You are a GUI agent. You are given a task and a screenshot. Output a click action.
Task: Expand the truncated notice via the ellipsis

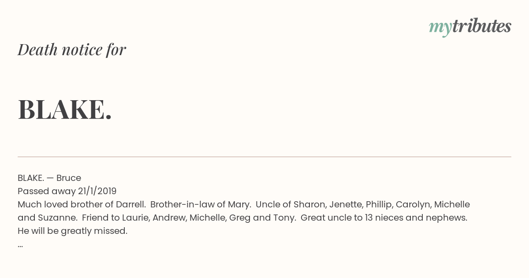pyautogui.click(x=20, y=246)
